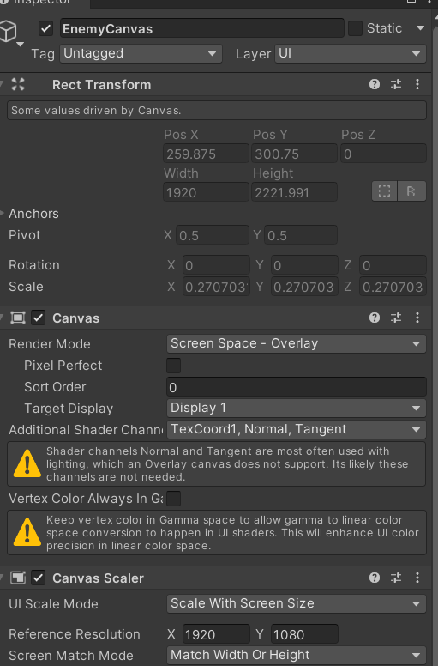Click the Rect Transform component icon
The width and height of the screenshot is (438, 666).
(x=18, y=84)
